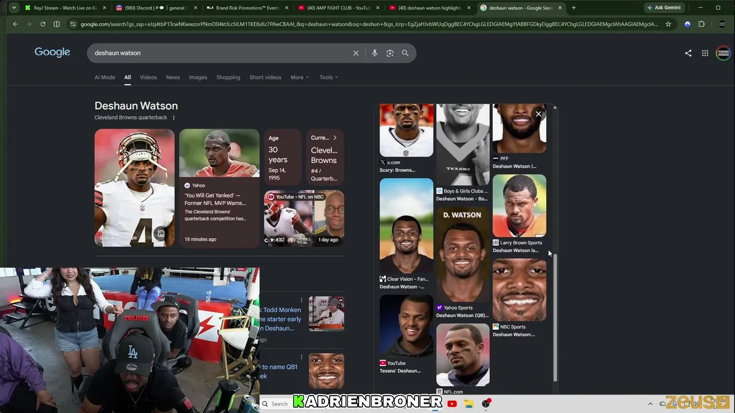Switch to the Short videos tab
This screenshot has width=735, height=413.
point(265,77)
